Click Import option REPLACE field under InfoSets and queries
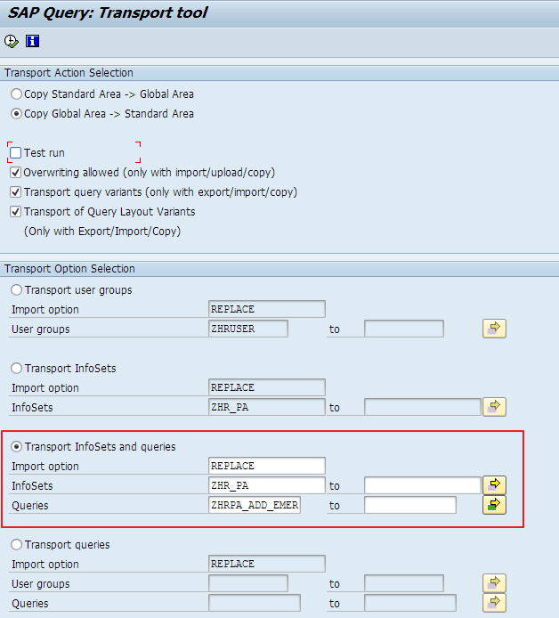This screenshot has height=618, width=559. point(266,466)
